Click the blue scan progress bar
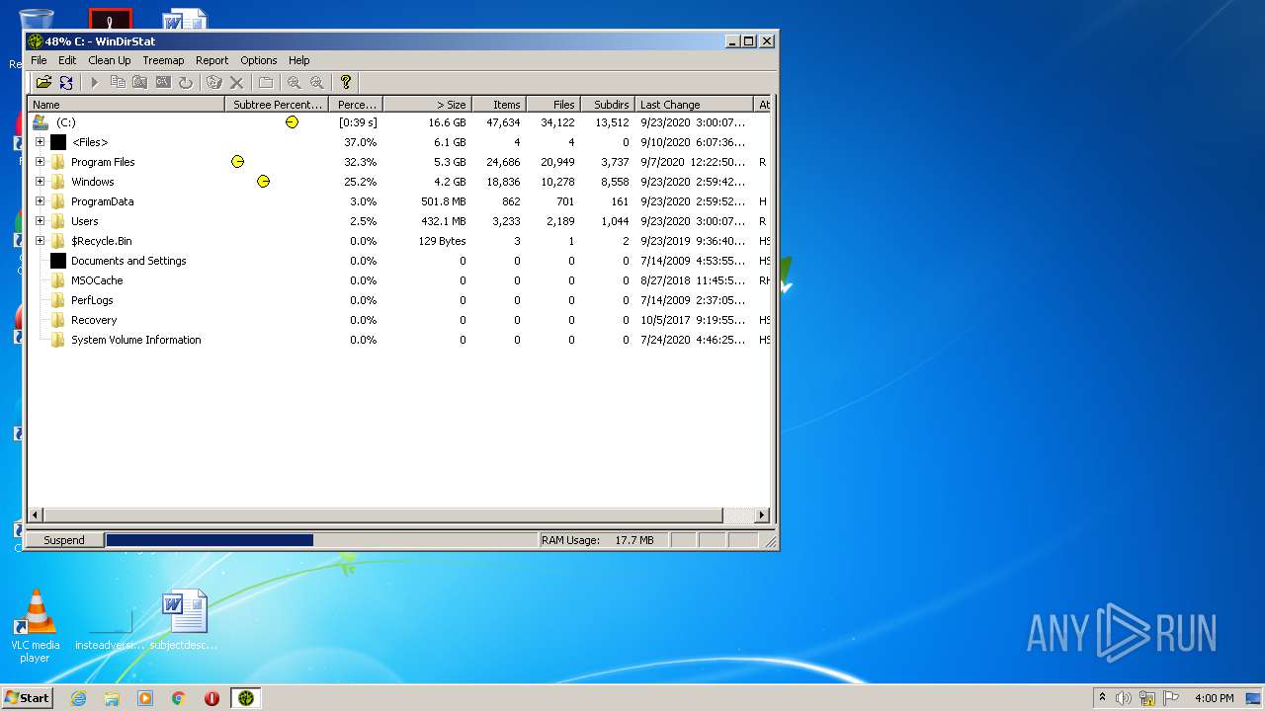Viewport: 1265px width, 711px height. (210, 540)
